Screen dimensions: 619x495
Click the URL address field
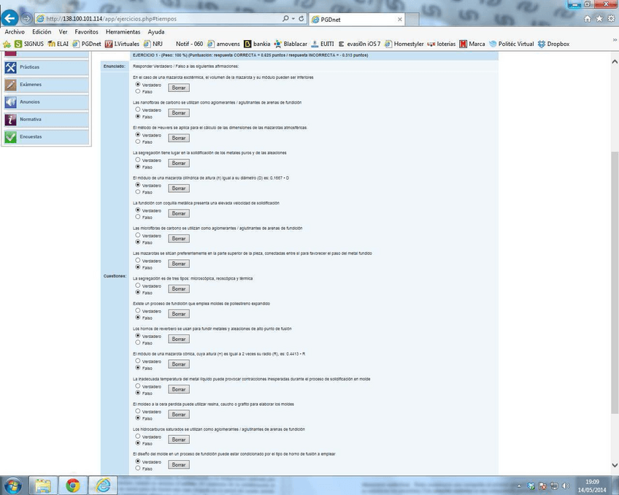point(158,18)
